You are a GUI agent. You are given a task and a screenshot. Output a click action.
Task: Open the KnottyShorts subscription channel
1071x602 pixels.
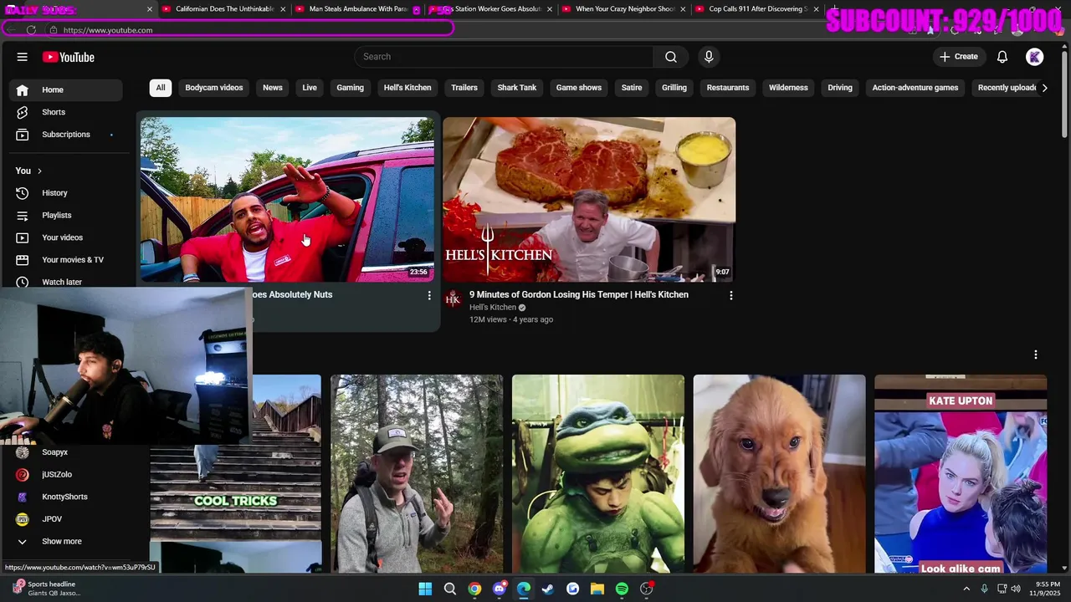[x=65, y=497]
